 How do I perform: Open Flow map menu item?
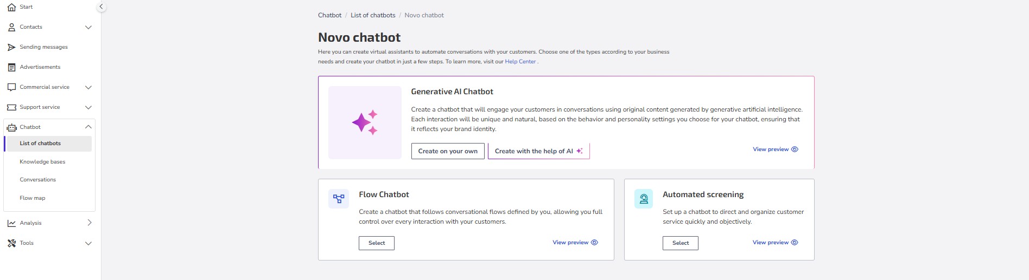(33, 198)
